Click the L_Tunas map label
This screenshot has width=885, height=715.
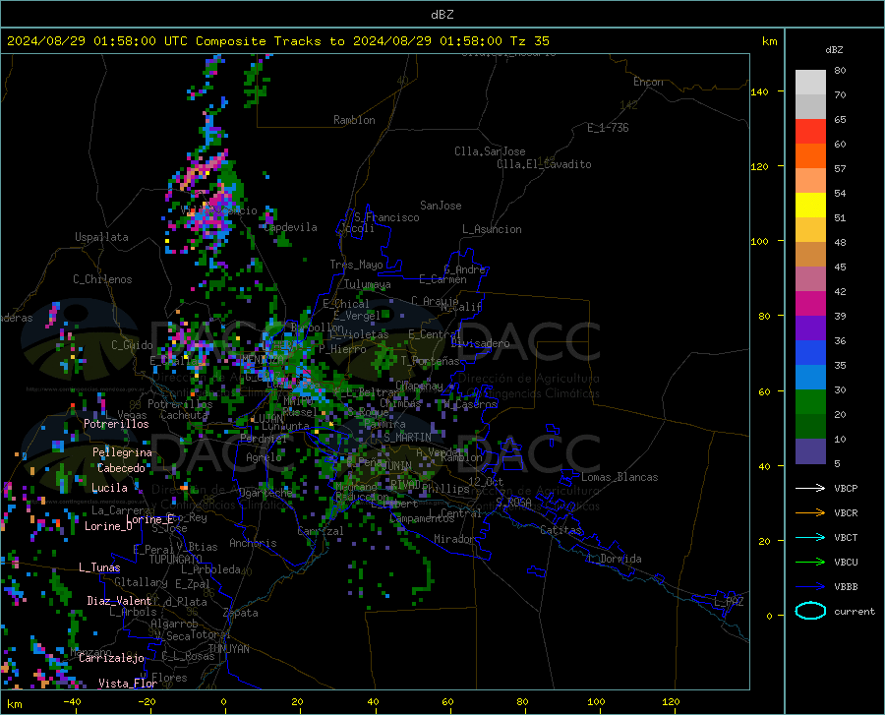click(99, 567)
